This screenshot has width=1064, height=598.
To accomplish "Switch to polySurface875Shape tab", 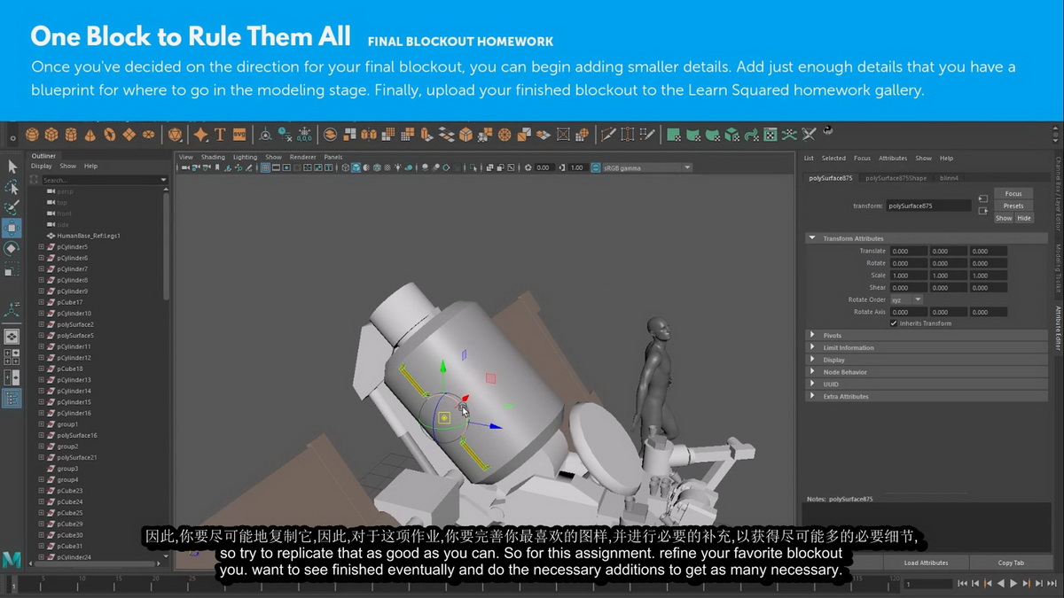I will click(896, 178).
